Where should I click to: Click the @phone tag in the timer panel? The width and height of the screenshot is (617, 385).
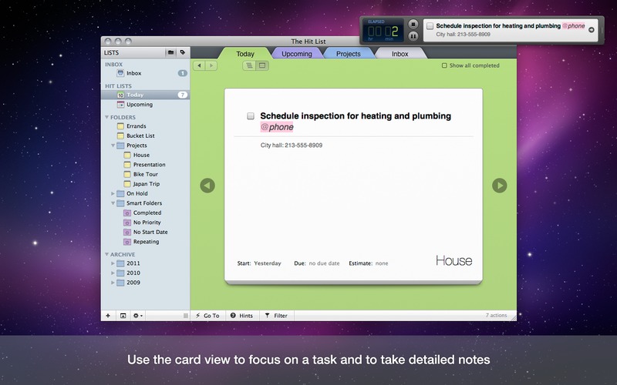coord(573,26)
